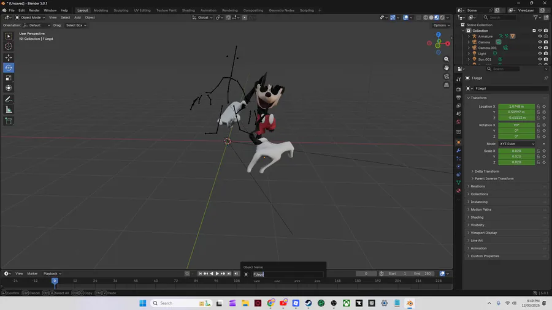The height and width of the screenshot is (310, 552).
Task: Switch orthographic/perspective view icon
Action: pyautogui.click(x=447, y=85)
